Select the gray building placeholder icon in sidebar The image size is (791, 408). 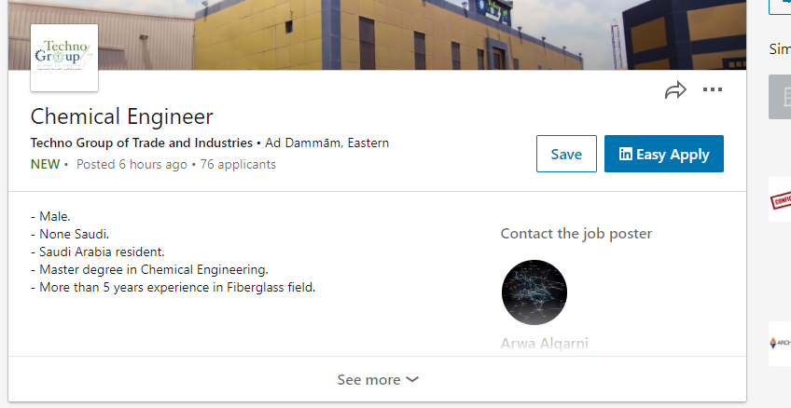tap(780, 97)
